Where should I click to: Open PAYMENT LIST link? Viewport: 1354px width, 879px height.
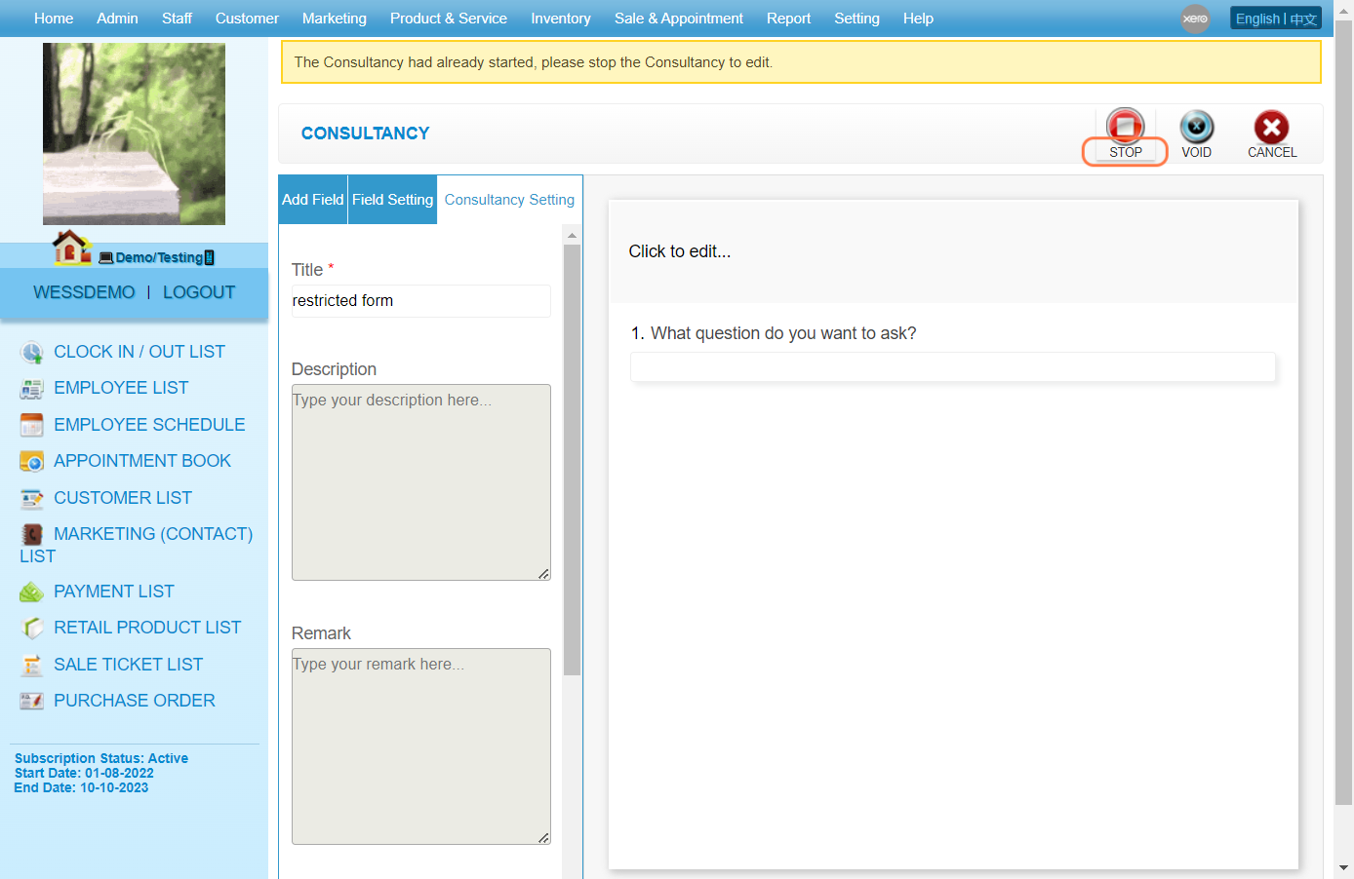(114, 592)
